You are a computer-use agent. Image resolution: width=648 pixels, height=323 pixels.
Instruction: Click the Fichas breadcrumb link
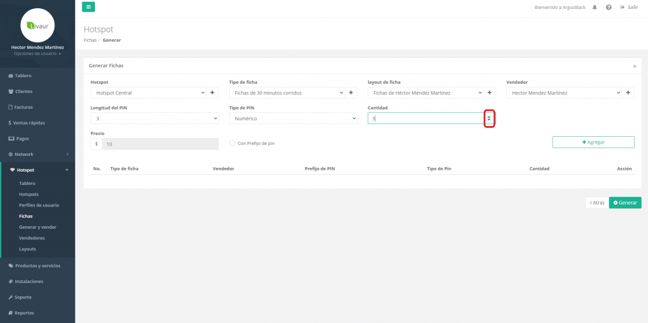click(x=90, y=40)
